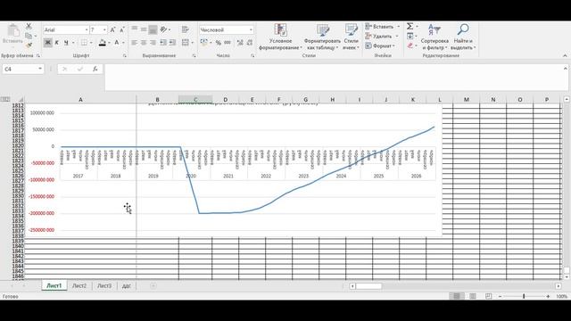571x321 pixels.
Task: Click the Select All corner button
Action: pos(21,99)
